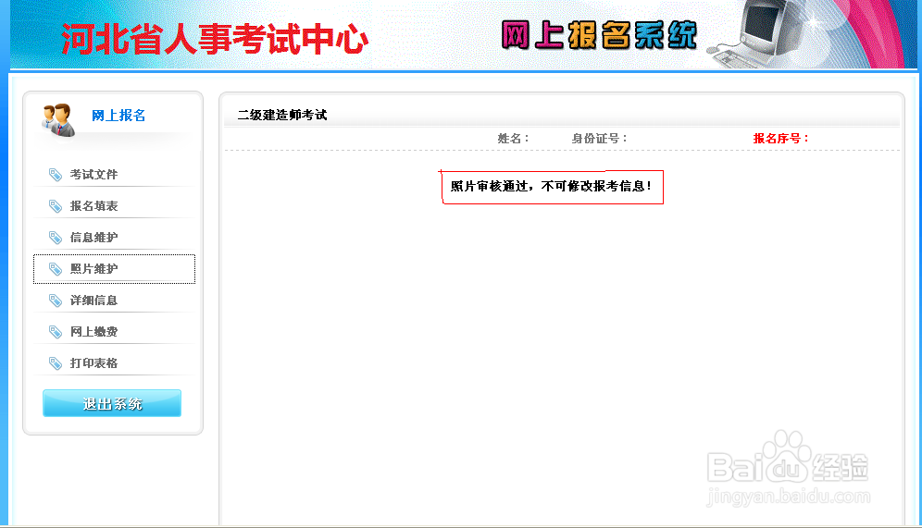Click the tag icon beside 打印表格
922x528 pixels.
pos(56,363)
